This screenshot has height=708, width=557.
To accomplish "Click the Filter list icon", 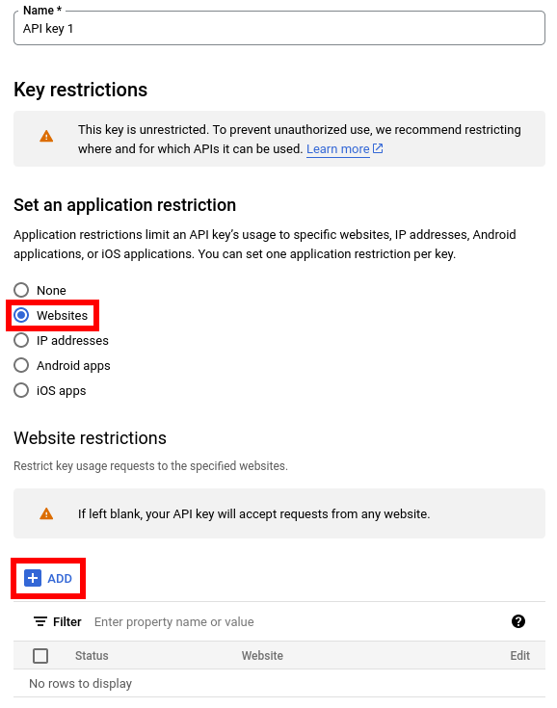I will pyautogui.click(x=40, y=621).
